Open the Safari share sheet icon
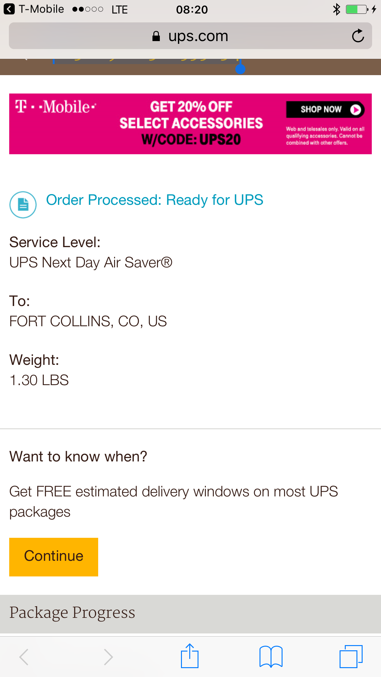Image resolution: width=381 pixels, height=677 pixels. coord(190,656)
